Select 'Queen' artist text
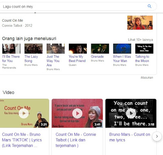This screenshot has width=163, height=155. (73, 65)
